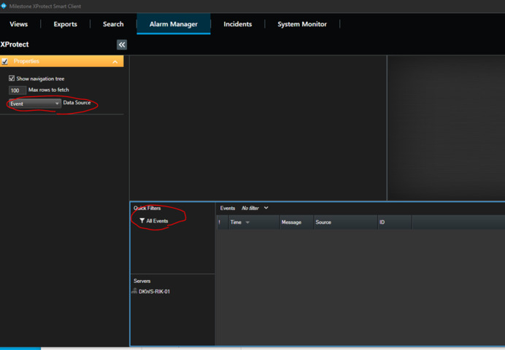Click the Message column header

click(291, 222)
